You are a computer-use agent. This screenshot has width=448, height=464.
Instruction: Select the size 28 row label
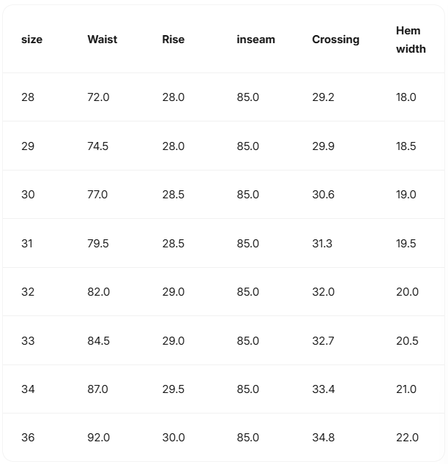point(28,97)
